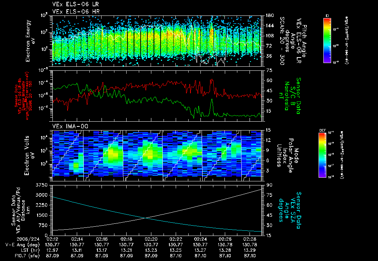Click the red ELS-06 LR-Bk Energy Intensity label
Viewport: 378px width, 261px height.
tap(23, 95)
